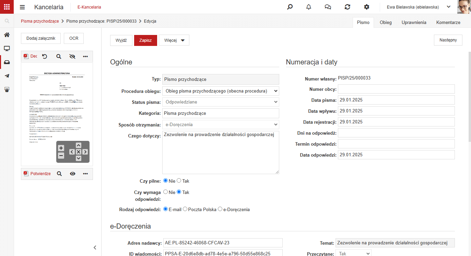
Task: Open the apps grid icon
Action: [7, 7]
